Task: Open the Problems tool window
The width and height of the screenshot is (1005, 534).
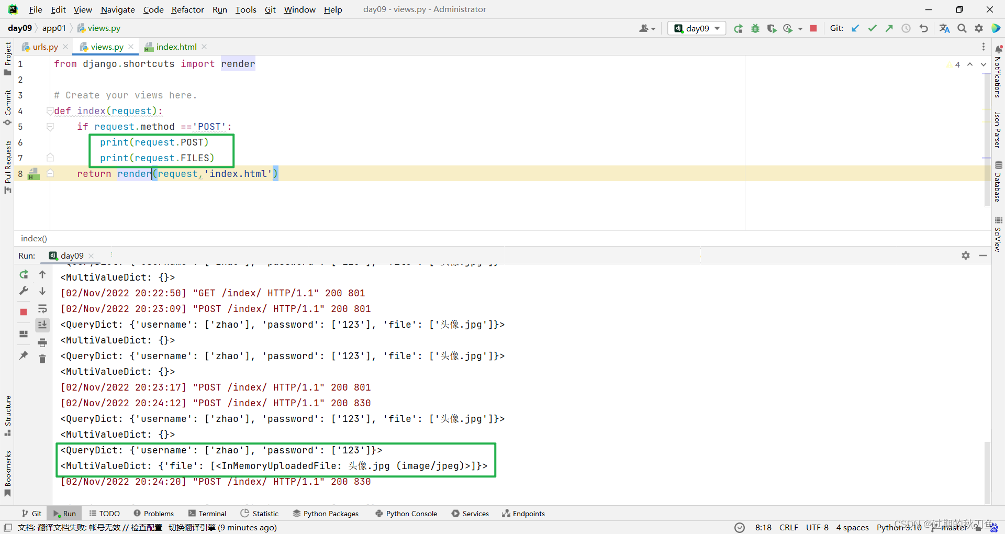Action: pos(153,514)
